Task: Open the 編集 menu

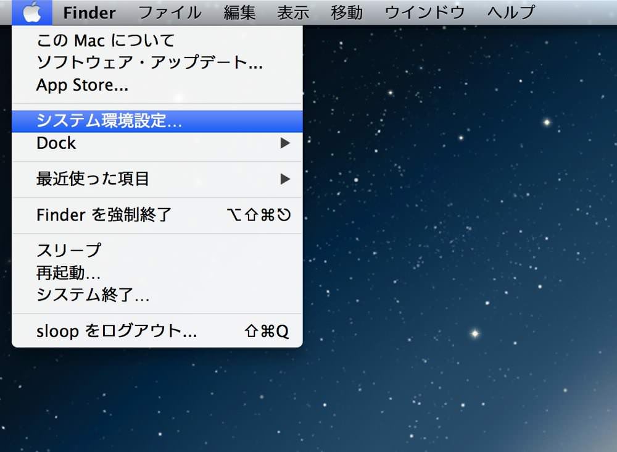Action: click(239, 12)
